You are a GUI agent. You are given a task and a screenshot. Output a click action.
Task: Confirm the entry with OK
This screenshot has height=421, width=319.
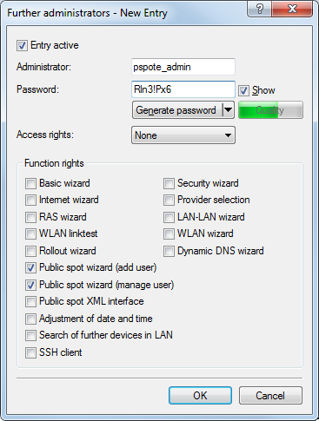[200, 396]
